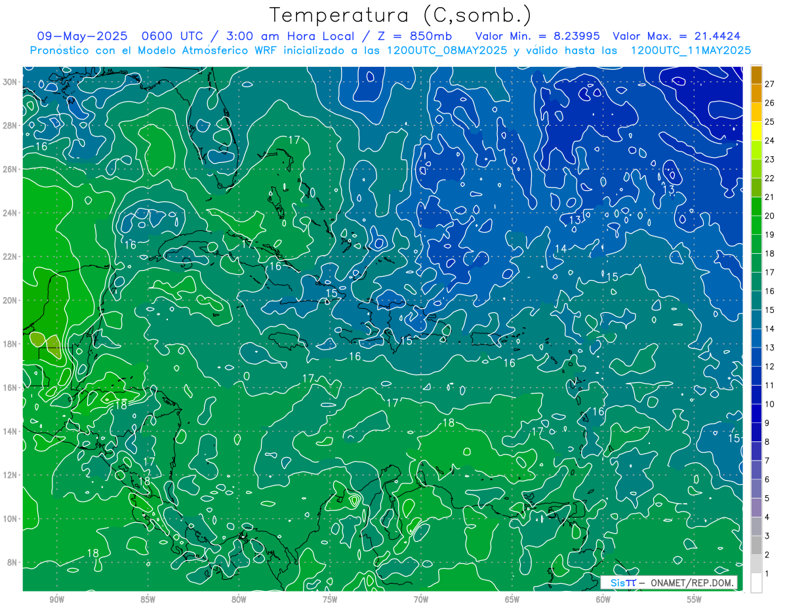Click the chart title "Temperatura (C,somb.)"
The width and height of the screenshot is (787, 608).
401,14
